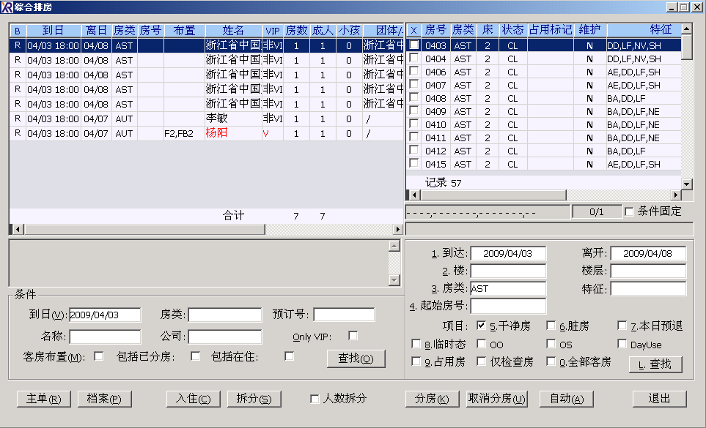706x428 pixels.
Task: Check the box for room 0404
Action: point(414,59)
